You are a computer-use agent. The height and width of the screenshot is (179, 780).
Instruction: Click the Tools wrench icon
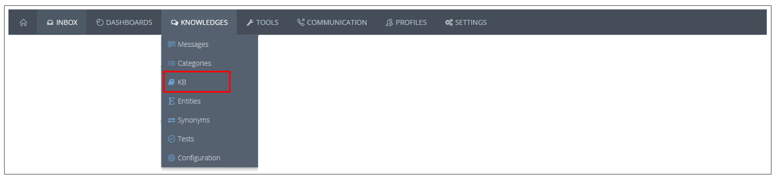(x=250, y=23)
